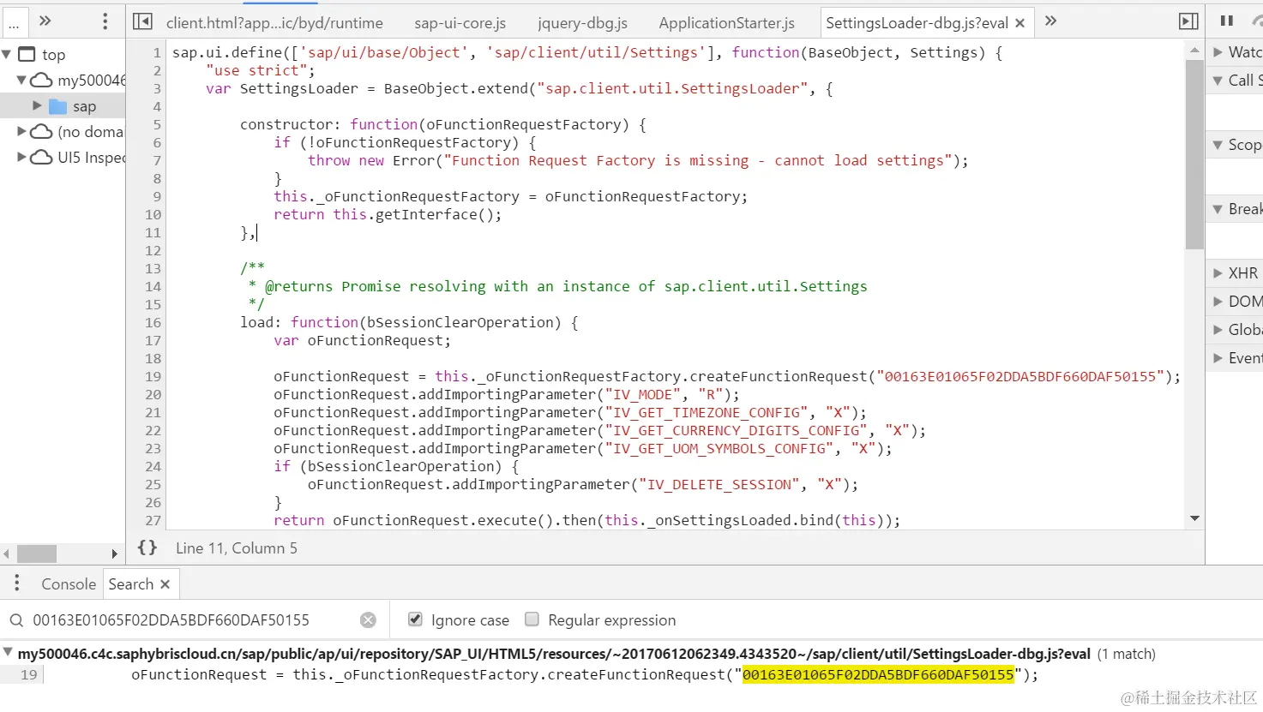1263x712 pixels.
Task: Click navigator scroll left arrow
Action: click(x=7, y=553)
